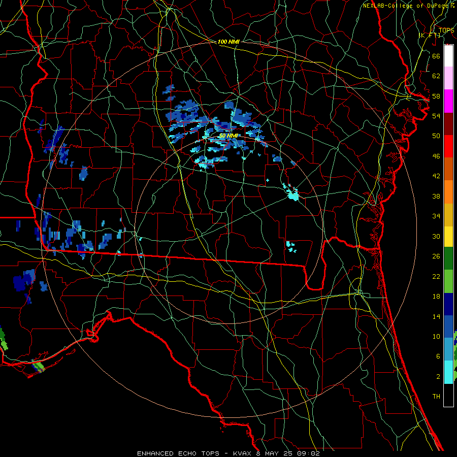Click the "30" legend label
Viewport: 457px width, 457px height.
436,236
